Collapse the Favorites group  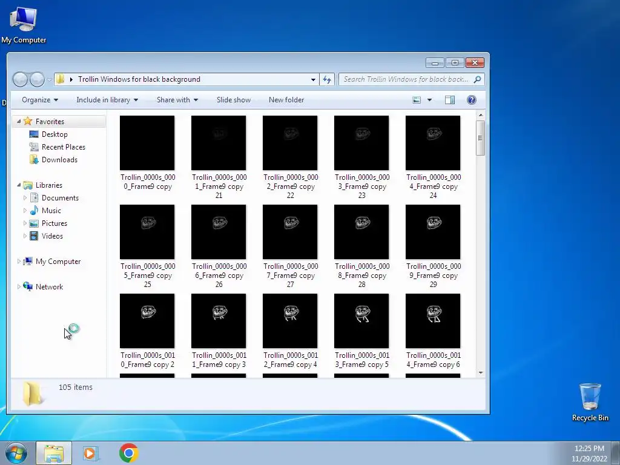(x=19, y=121)
